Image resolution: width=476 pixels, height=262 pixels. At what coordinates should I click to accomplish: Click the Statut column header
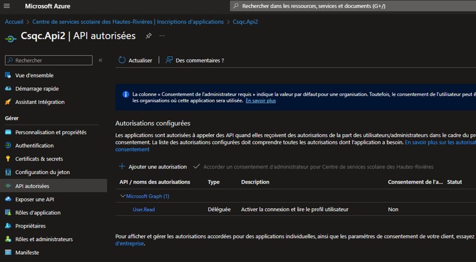tap(455, 182)
